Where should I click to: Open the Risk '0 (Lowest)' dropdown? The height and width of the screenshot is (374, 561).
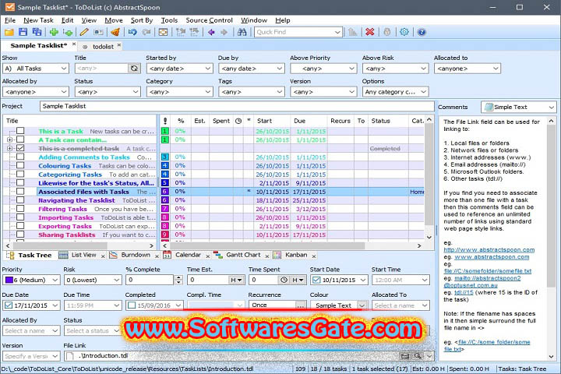117,280
